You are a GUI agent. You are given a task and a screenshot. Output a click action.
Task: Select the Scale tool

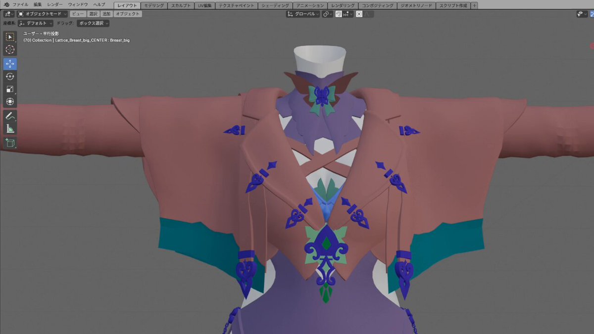tap(10, 89)
